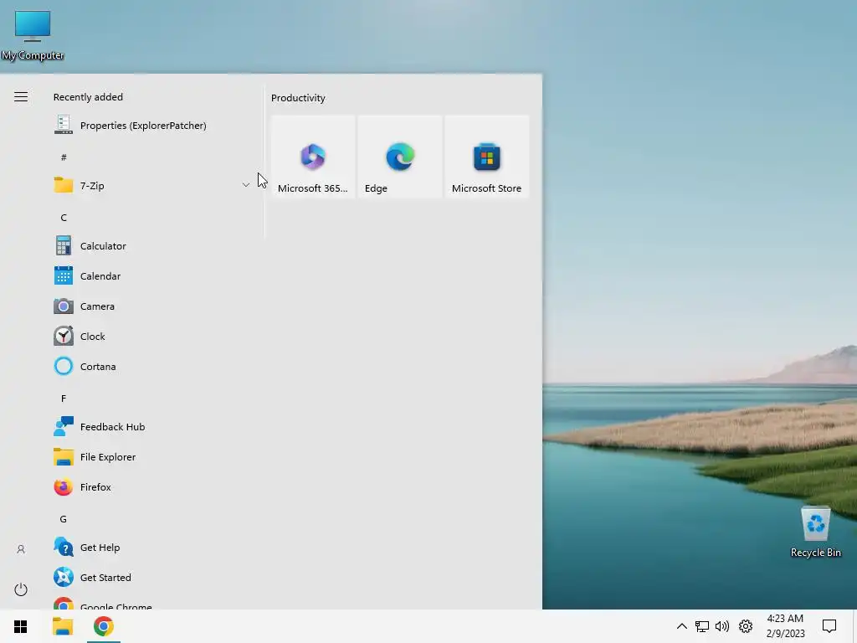857x643 pixels.
Task: Click the Productivity group header
Action: tap(298, 98)
